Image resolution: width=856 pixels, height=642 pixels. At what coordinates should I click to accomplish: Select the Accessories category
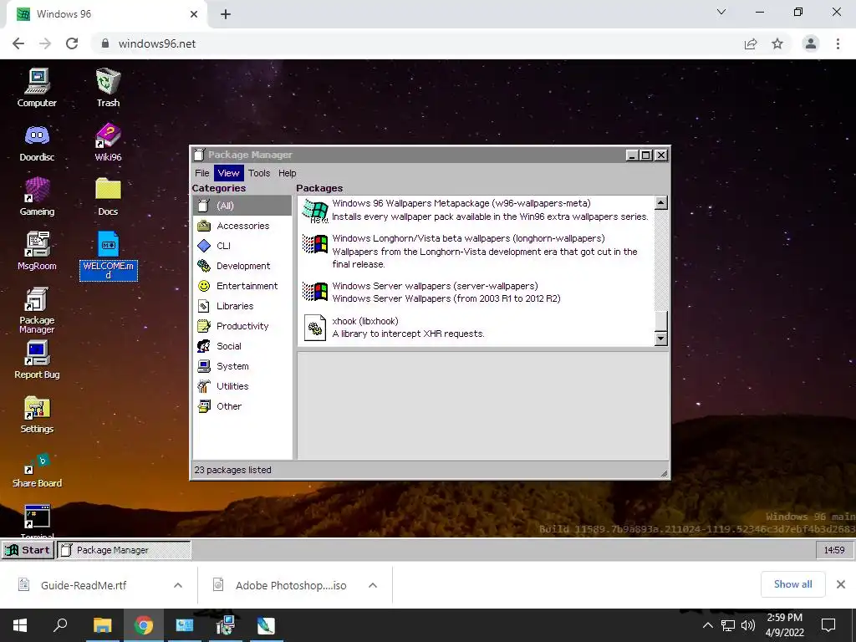242,226
